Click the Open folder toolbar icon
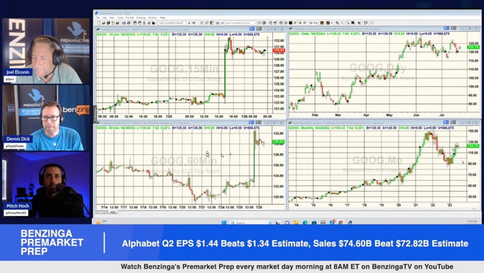Viewport: 484px width, 273px height. [x=104, y=23]
